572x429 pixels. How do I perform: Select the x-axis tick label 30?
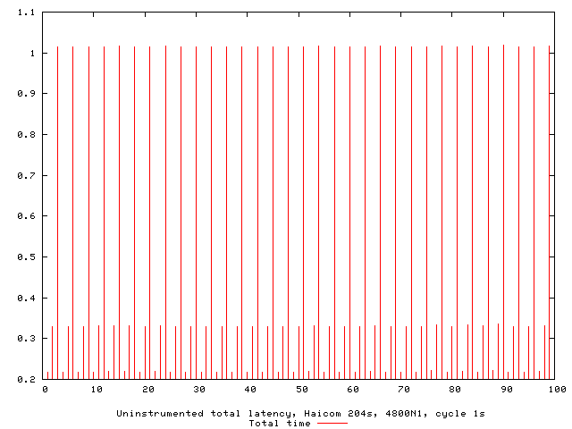(198, 391)
